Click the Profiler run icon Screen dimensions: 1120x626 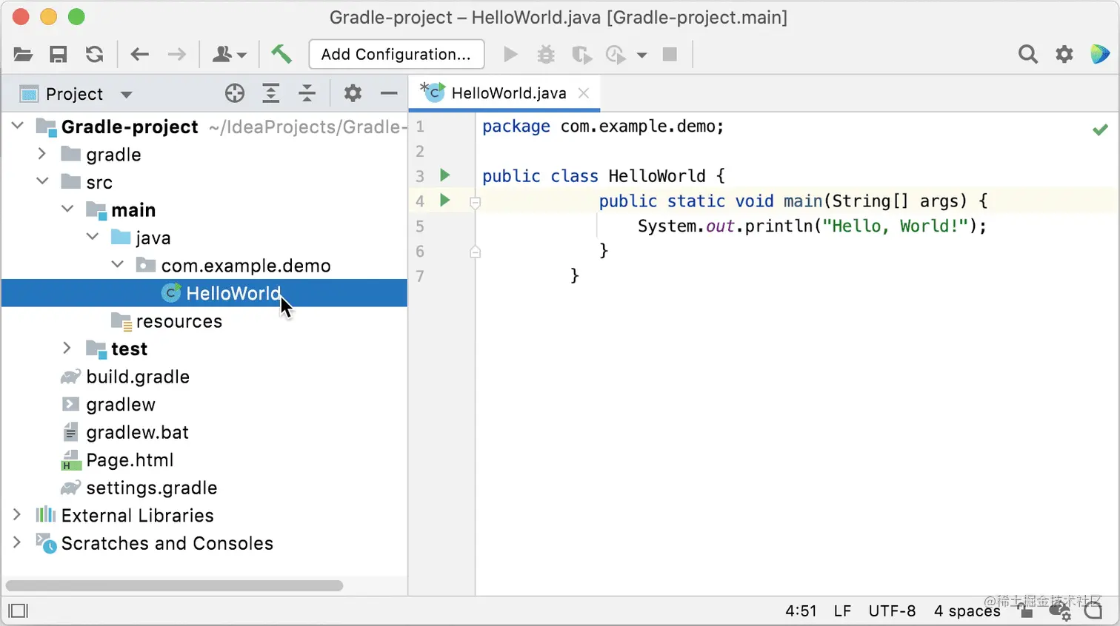click(616, 54)
